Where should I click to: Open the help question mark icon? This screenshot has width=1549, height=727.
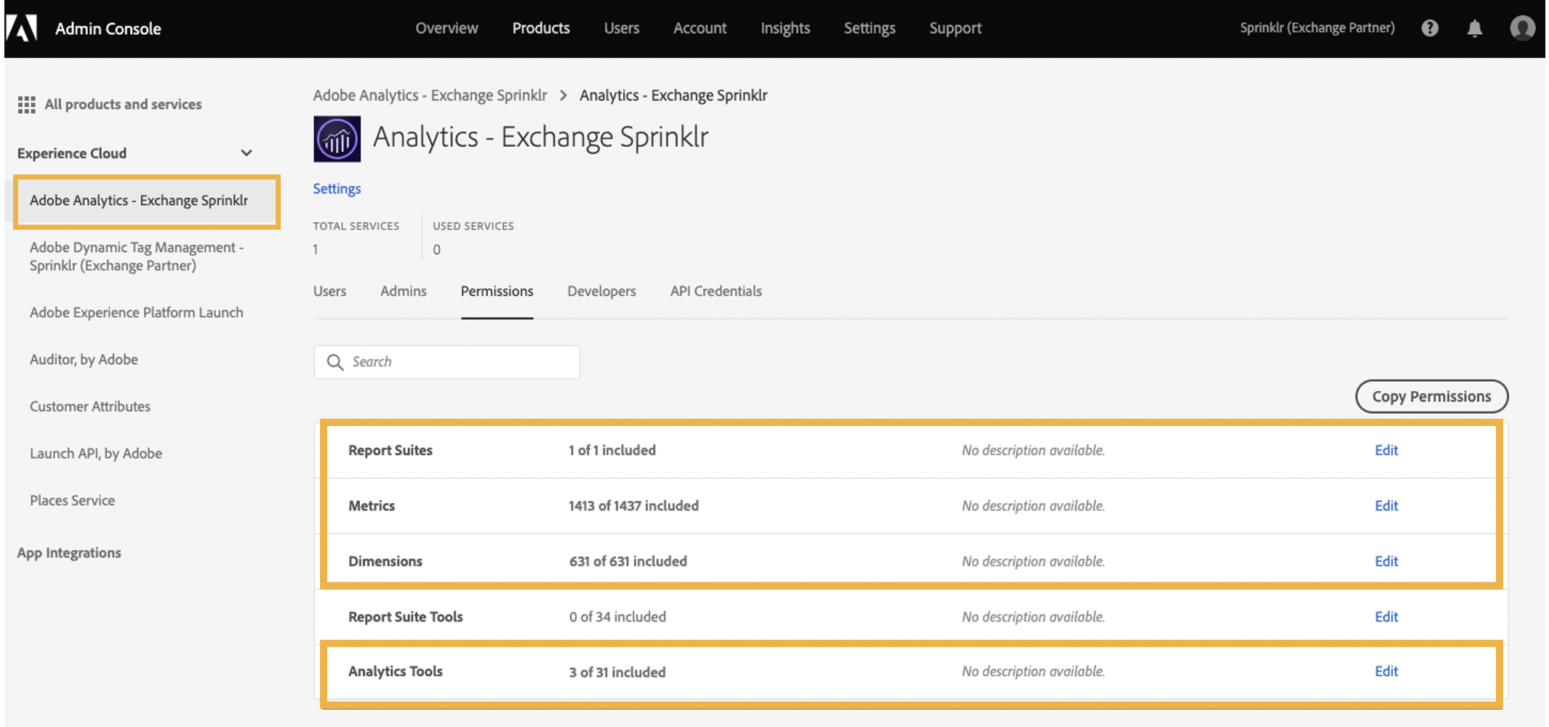click(x=1430, y=28)
